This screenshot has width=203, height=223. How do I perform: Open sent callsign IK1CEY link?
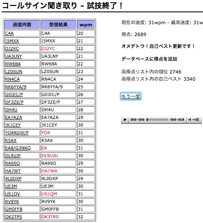click(x=13, y=125)
